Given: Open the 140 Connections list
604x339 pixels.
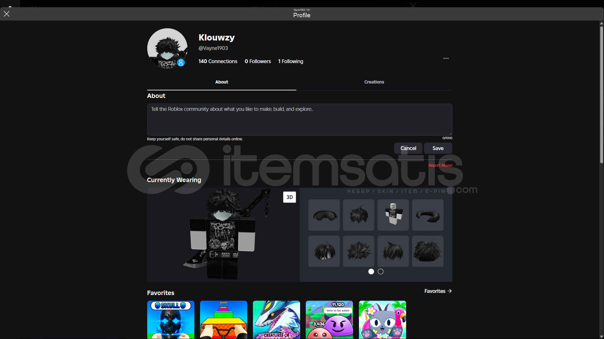Looking at the screenshot, I should point(218,61).
